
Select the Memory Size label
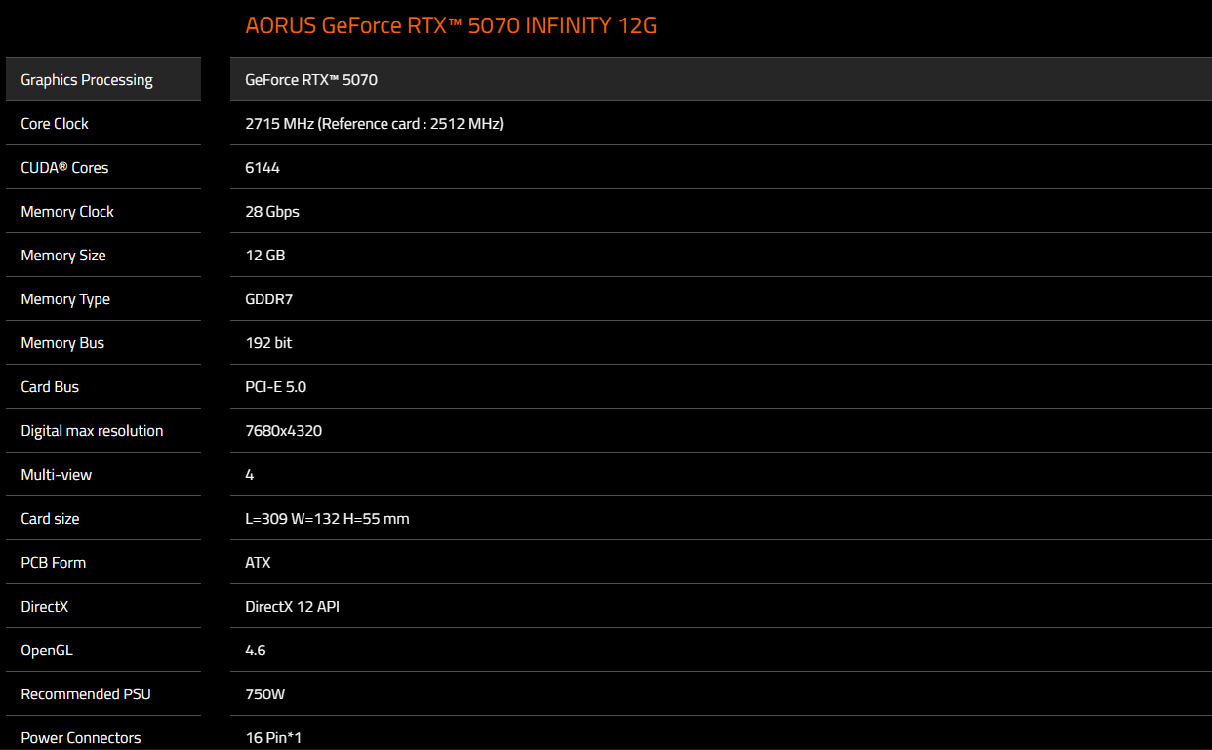(63, 256)
